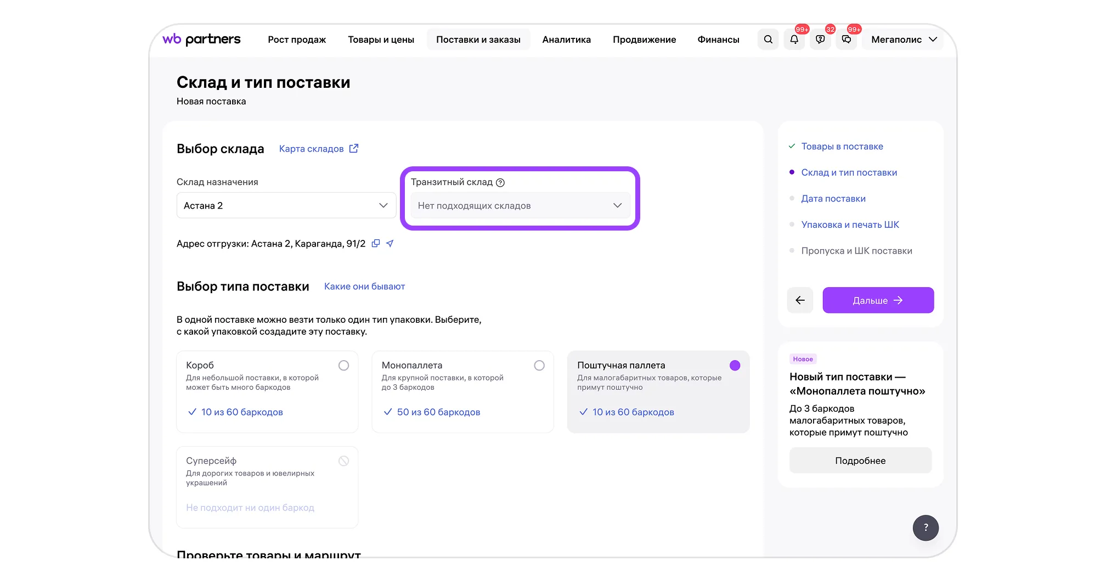Open Товары и цены menu
Viewport: 1106px width, 583px height.
(x=381, y=40)
